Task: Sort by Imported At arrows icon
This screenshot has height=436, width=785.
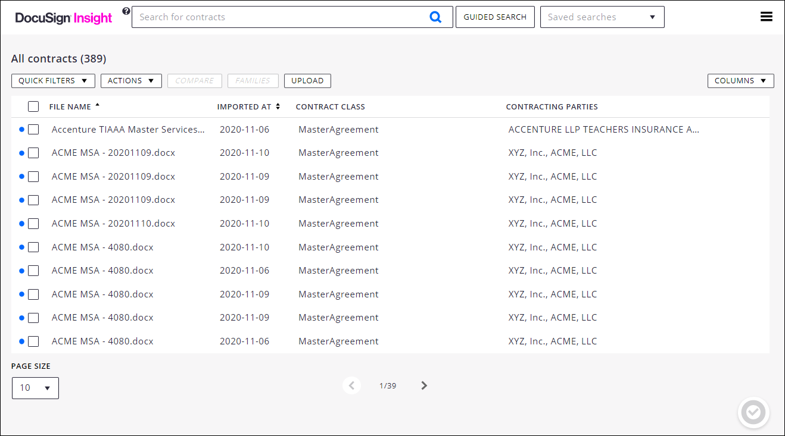Action: click(x=278, y=106)
